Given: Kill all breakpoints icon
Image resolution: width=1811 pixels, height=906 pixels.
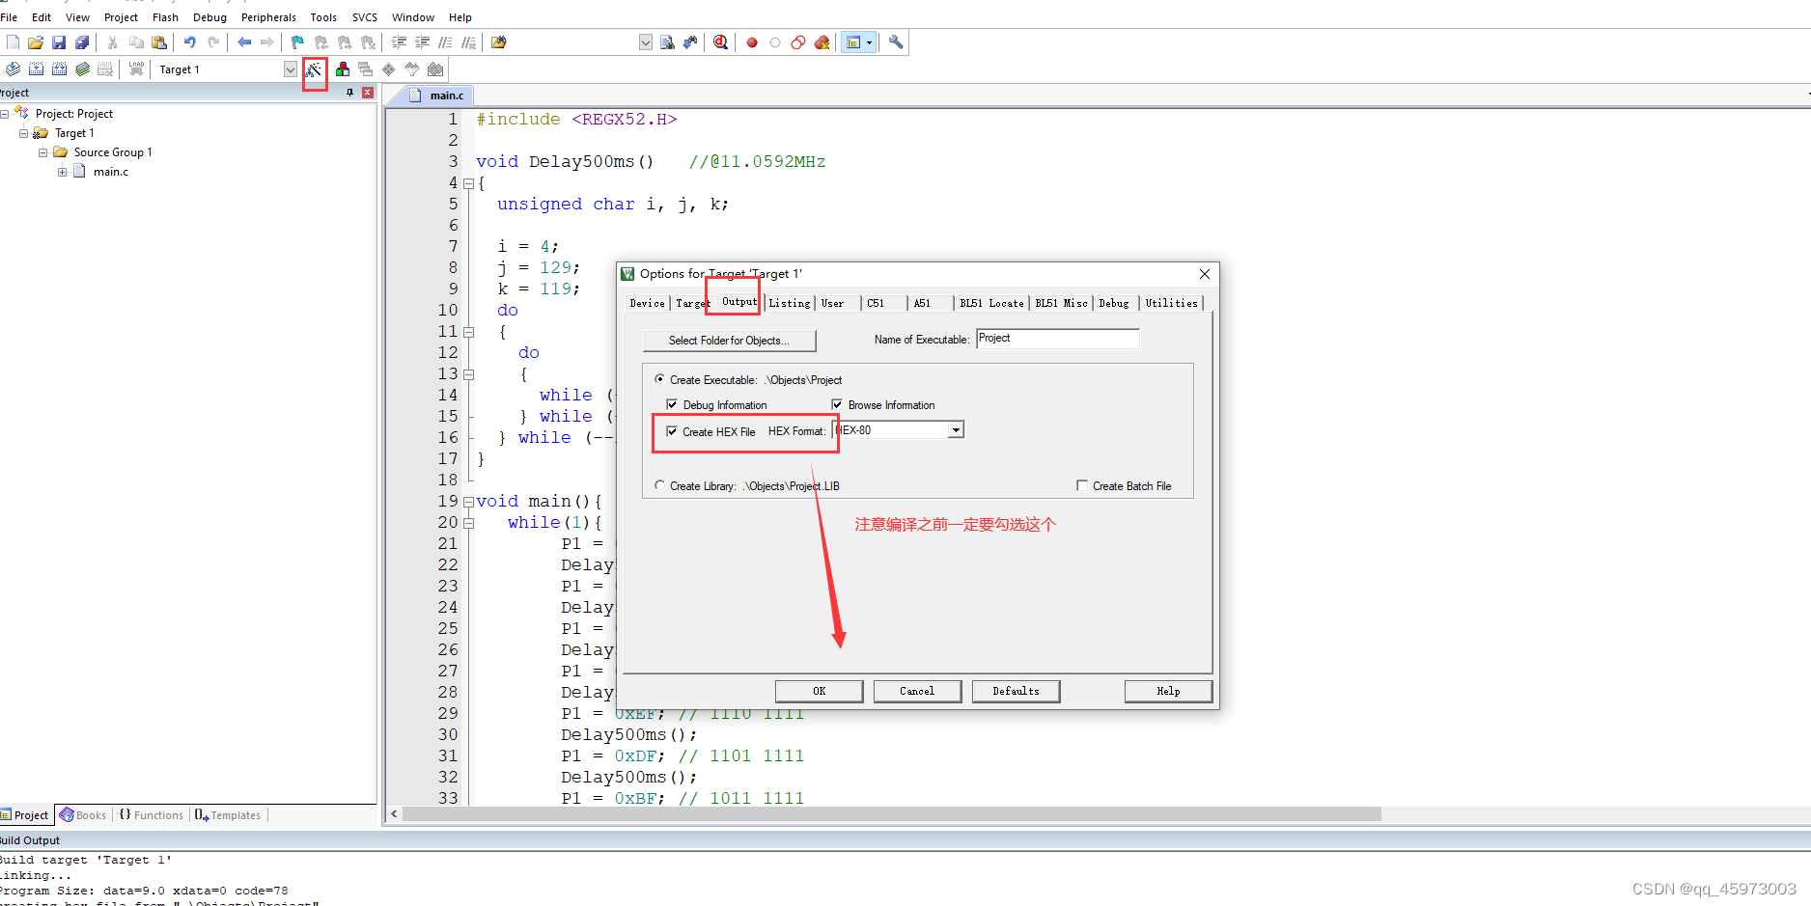Looking at the screenshot, I should pyautogui.click(x=822, y=42).
